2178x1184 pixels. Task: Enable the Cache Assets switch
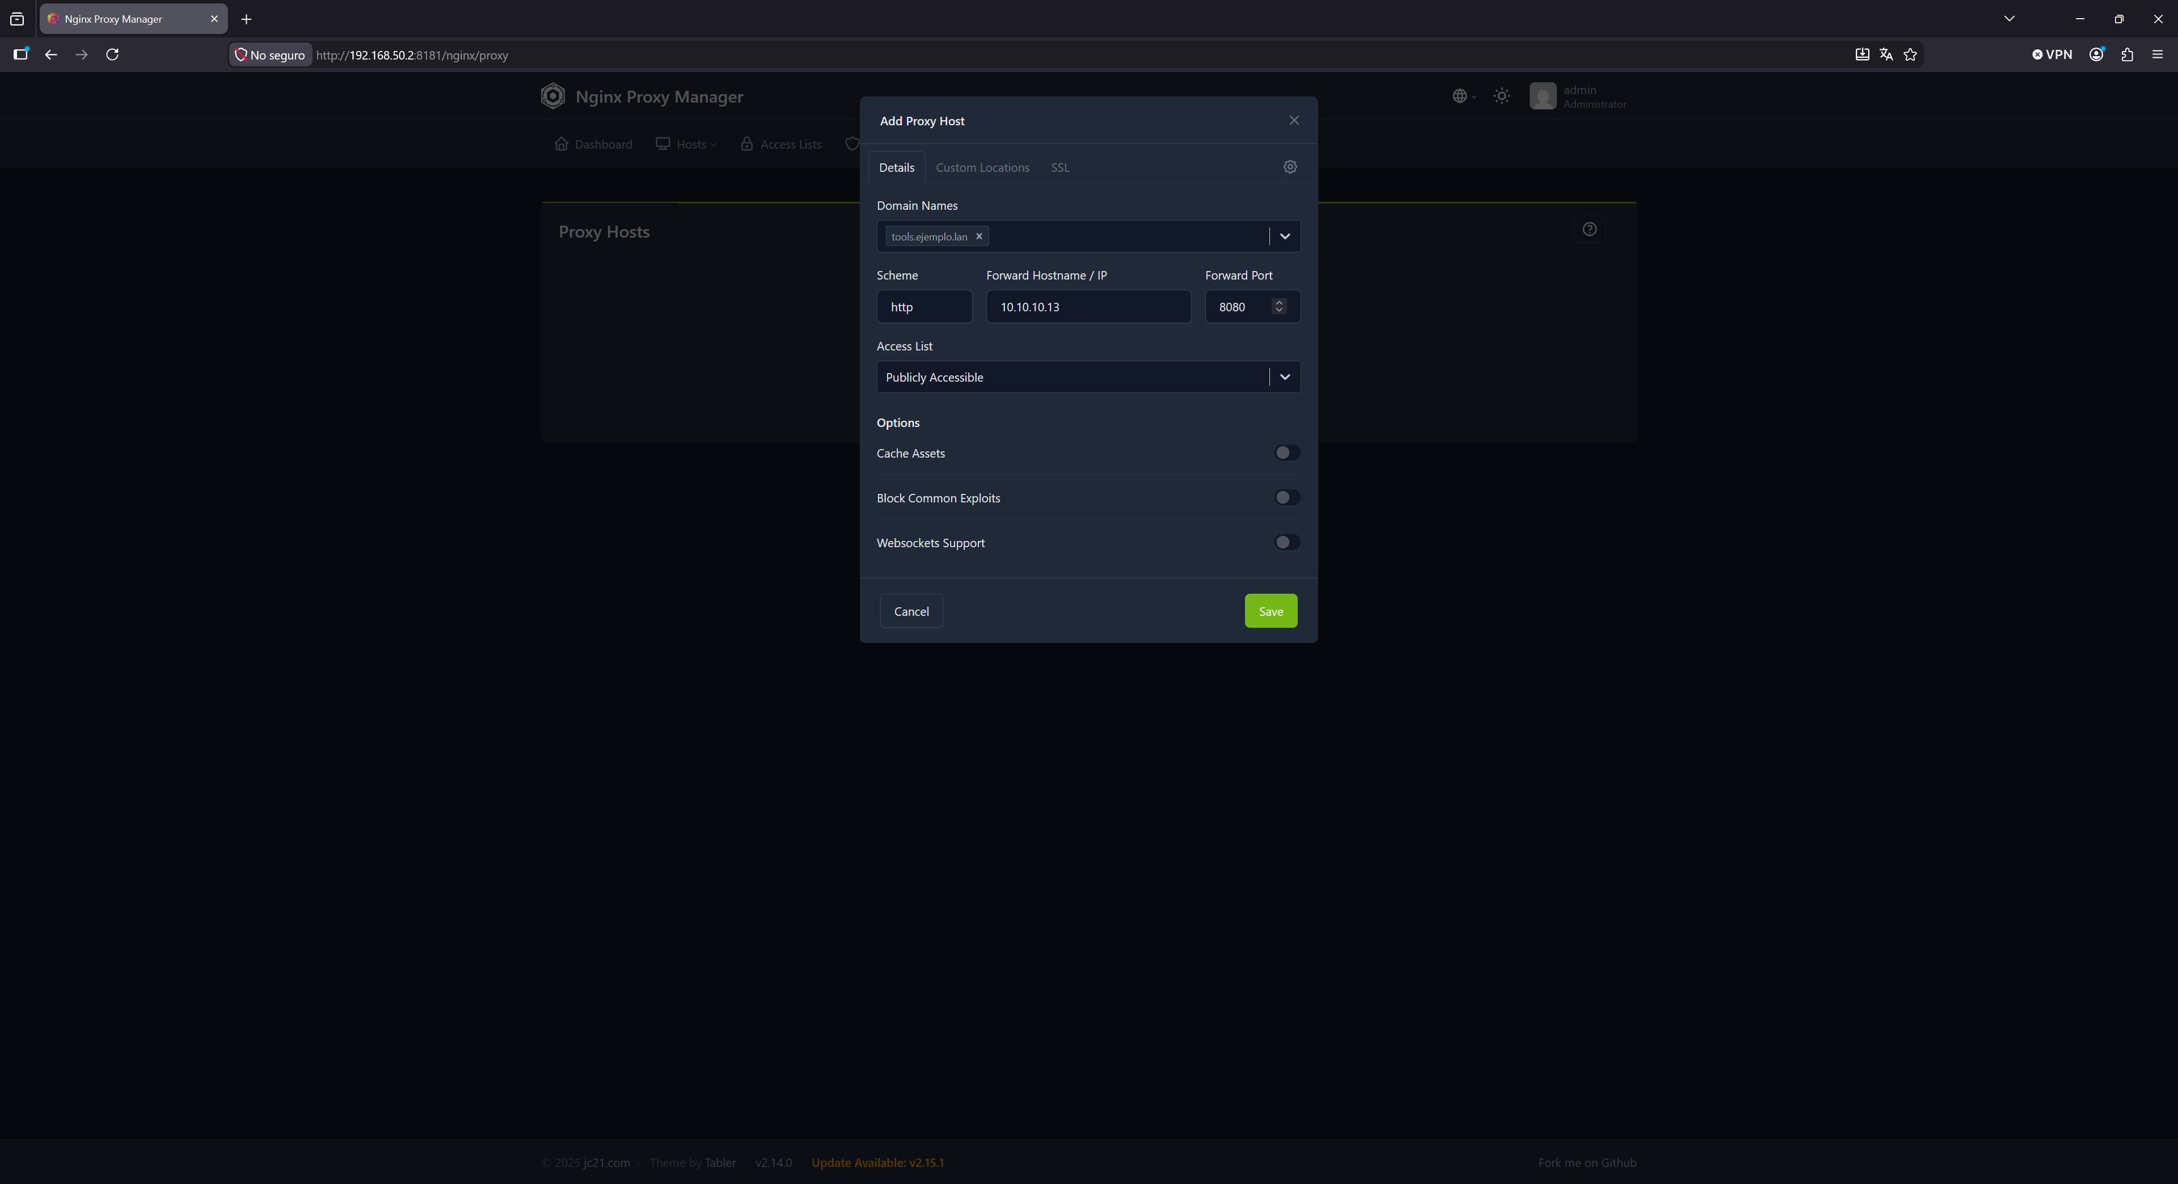tap(1287, 453)
